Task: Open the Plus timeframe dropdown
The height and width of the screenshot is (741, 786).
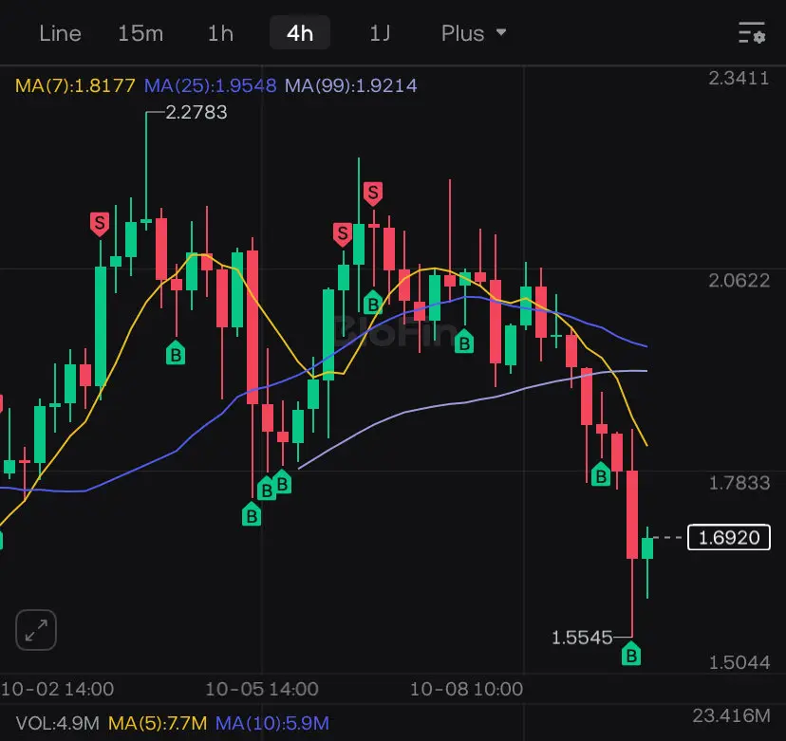Action: click(x=473, y=33)
